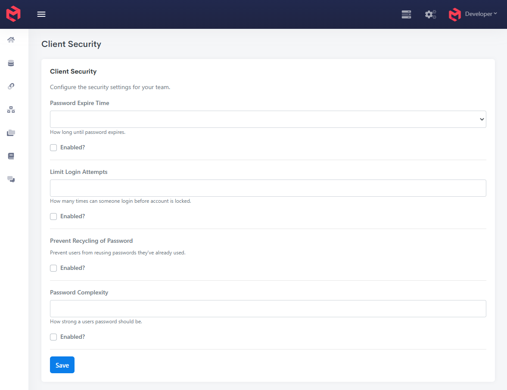507x390 pixels.
Task: Open the Home sidebar icon
Action: tap(11, 40)
